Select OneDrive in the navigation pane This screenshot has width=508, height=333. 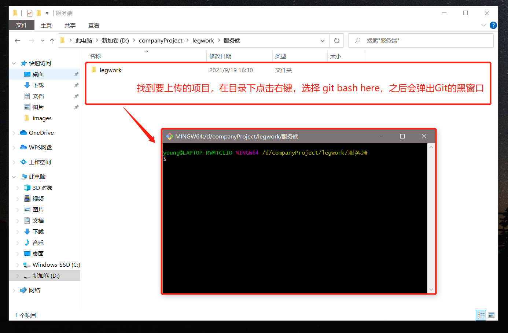pyautogui.click(x=41, y=133)
